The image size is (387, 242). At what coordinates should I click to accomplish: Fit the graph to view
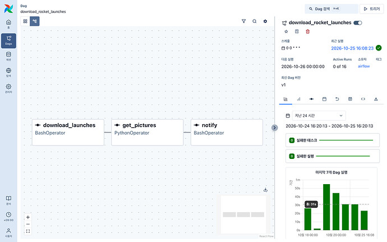click(28, 231)
